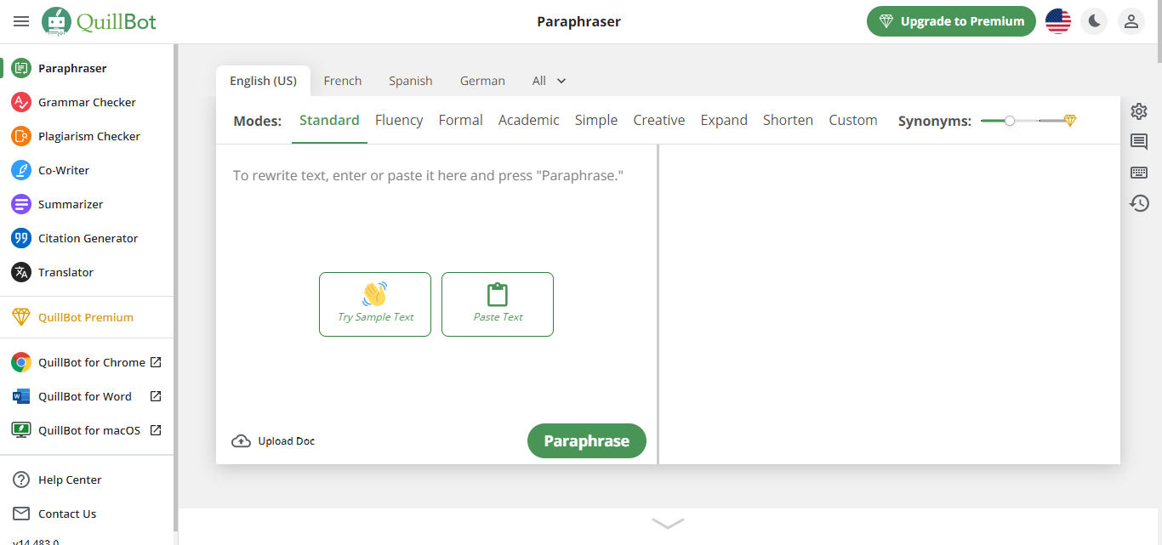Screen dimensions: 1162x545
Task: Open the user account icon
Action: point(1131,21)
